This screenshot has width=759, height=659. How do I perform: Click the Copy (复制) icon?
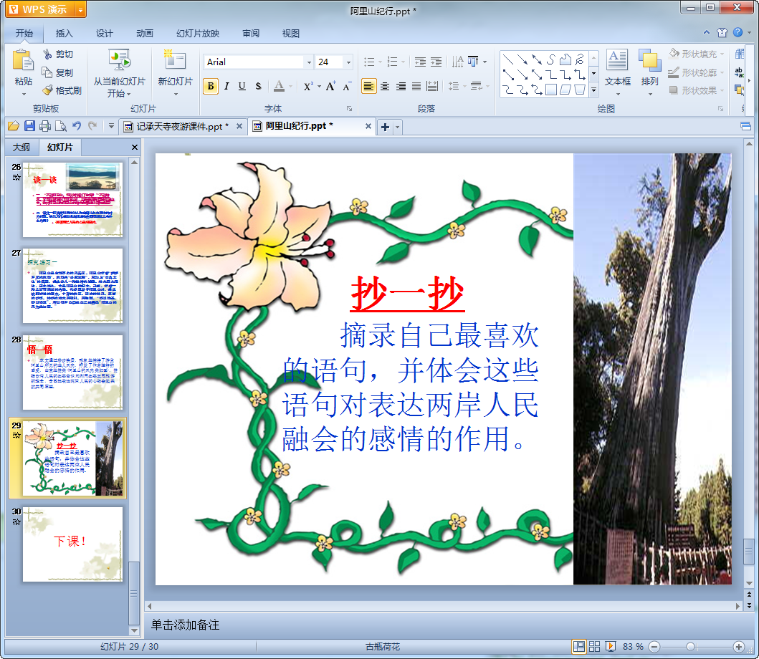47,72
